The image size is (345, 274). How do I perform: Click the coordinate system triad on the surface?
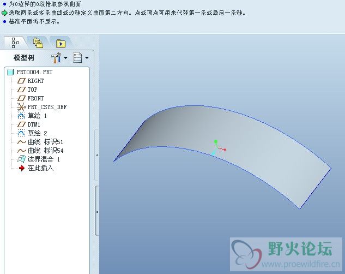click(x=218, y=148)
